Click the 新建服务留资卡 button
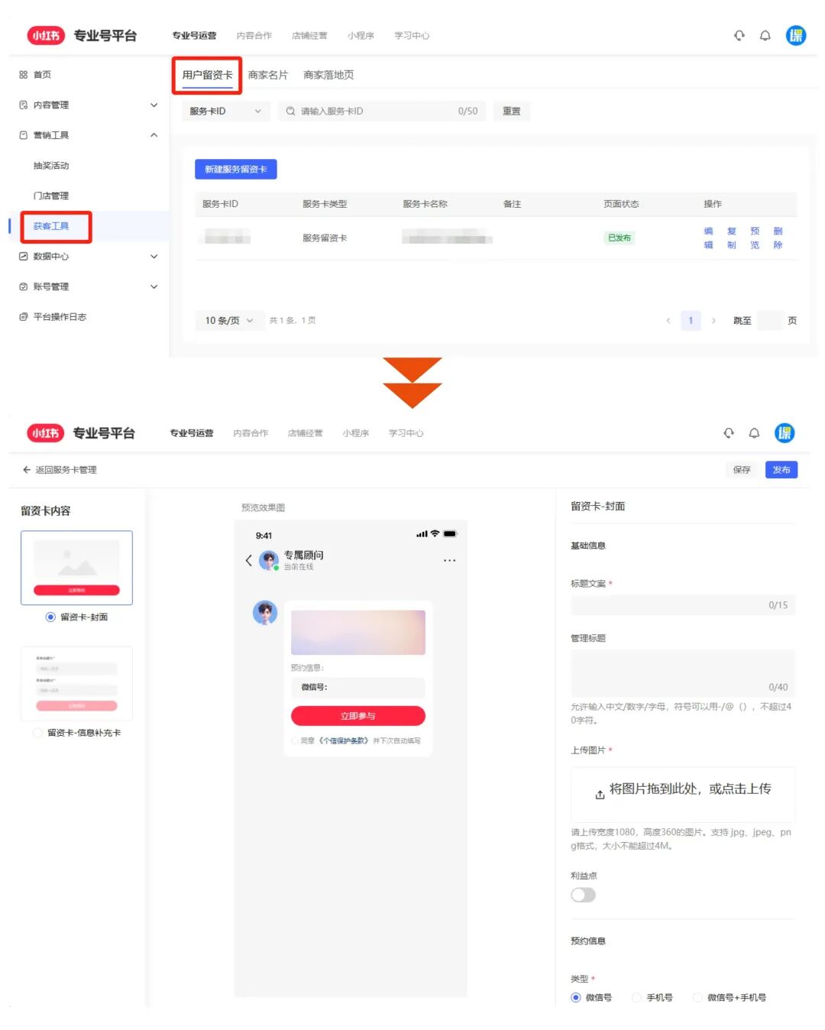This screenshot has height=1030, width=825. tap(235, 169)
